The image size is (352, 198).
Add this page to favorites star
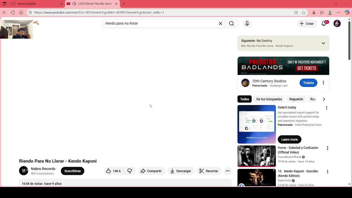pos(304,12)
